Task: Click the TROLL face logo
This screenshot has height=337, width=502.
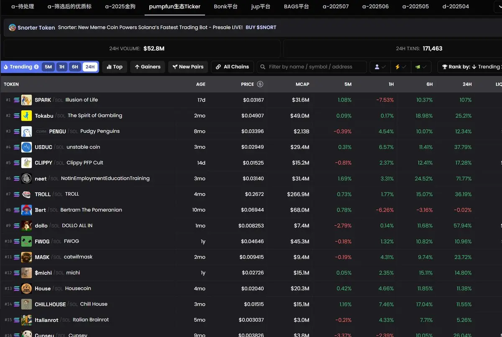Action: (26, 194)
